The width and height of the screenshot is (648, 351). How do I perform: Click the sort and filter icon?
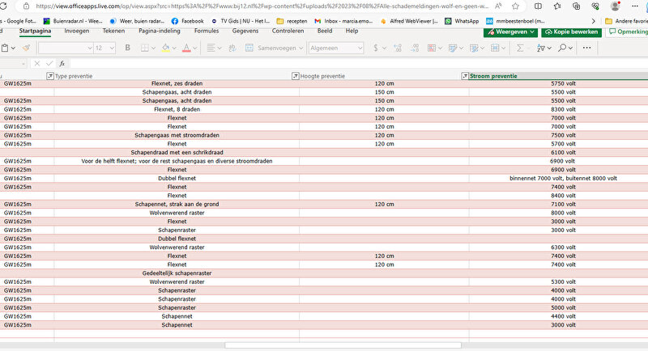click(x=541, y=49)
